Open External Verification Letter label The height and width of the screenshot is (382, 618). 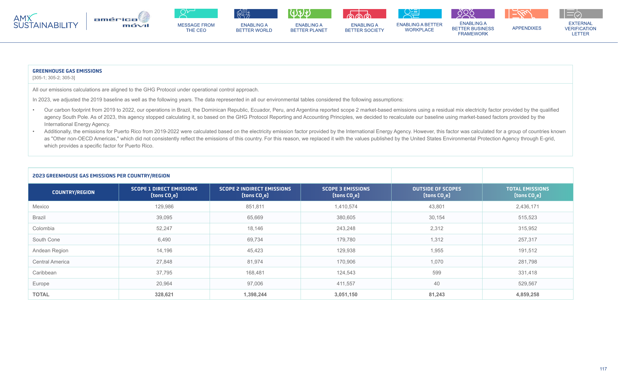pos(580,28)
